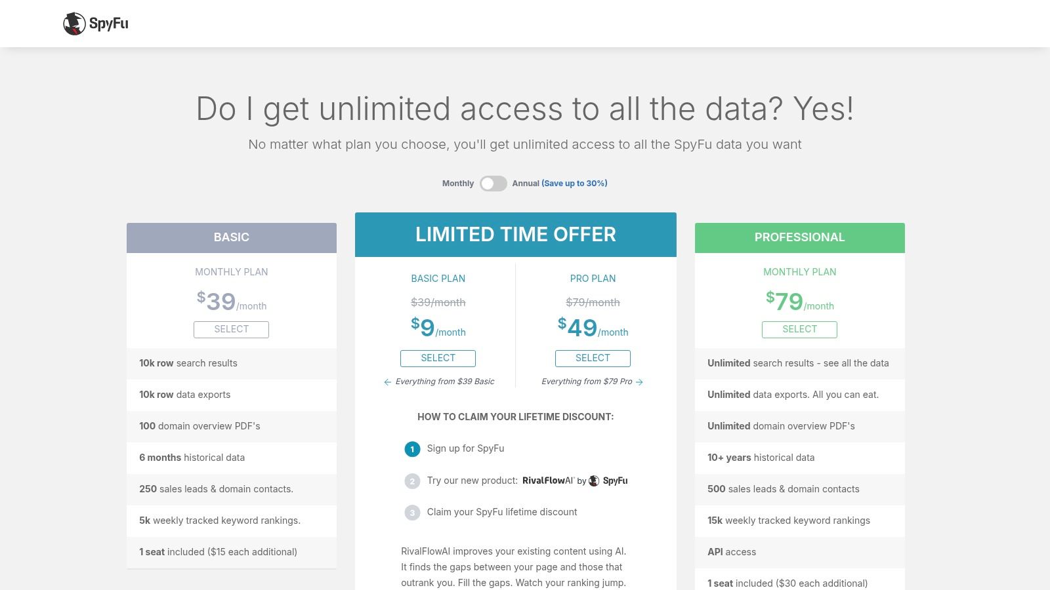1050x590 pixels.
Task: Click step 1 circle for Sign up
Action: tap(412, 449)
